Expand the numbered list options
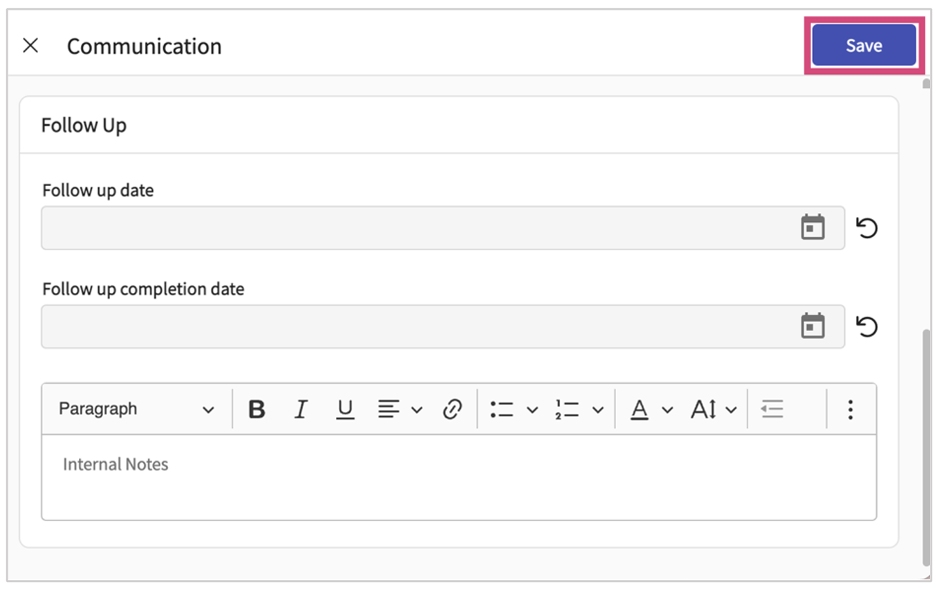The width and height of the screenshot is (939, 589). 598,410
